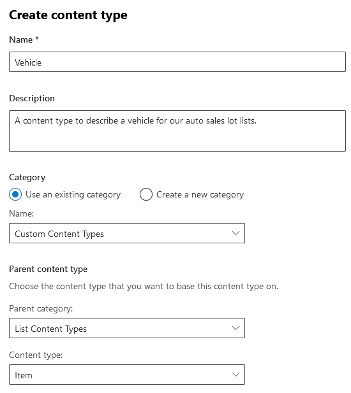This screenshot has height=393, width=351.
Task: Click the 'Content type:' label
Action: 36,355
